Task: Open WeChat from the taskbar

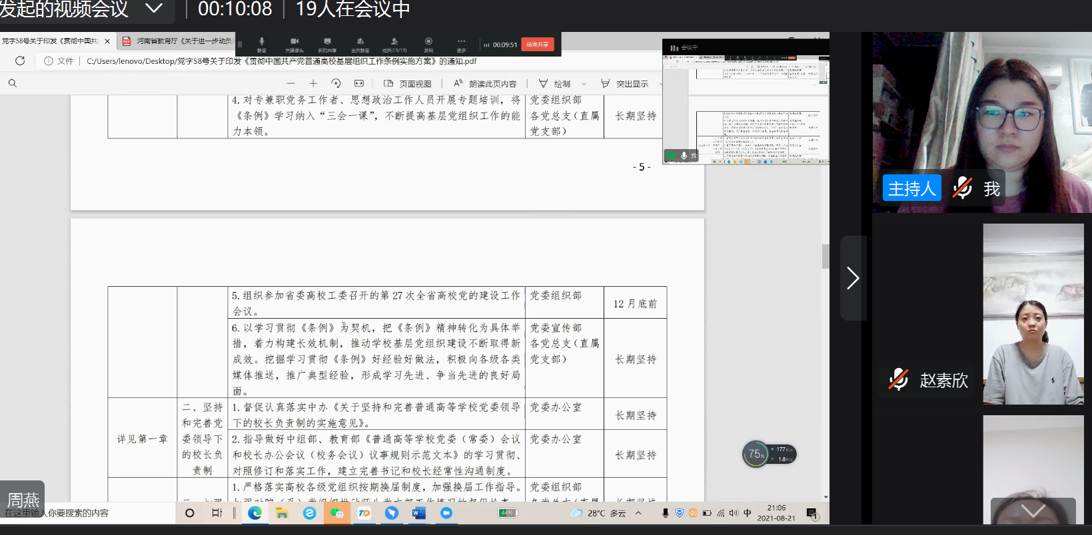Action: [336, 513]
